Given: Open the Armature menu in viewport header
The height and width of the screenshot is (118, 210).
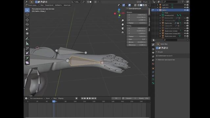Looking at the screenshot, I should (x=67, y=5).
